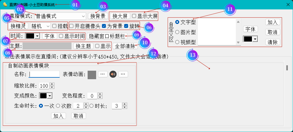Image resolution: width=293 pixels, height=132 pixels.
Task: Increase the 缩放比例 value with up arrow
Action: click(52, 84)
